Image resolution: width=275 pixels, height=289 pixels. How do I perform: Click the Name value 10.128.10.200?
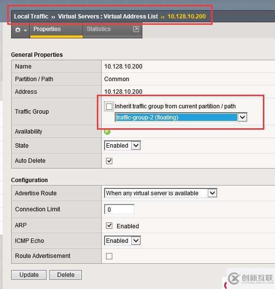pyautogui.click(x=123, y=67)
